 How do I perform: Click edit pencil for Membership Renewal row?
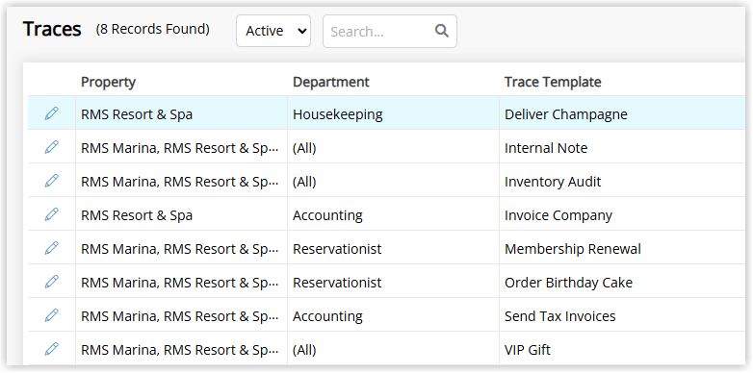click(x=51, y=248)
